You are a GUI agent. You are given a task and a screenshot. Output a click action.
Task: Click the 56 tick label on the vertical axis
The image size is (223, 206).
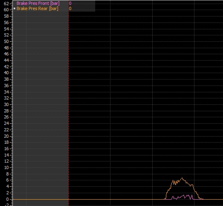[x=6, y=22]
